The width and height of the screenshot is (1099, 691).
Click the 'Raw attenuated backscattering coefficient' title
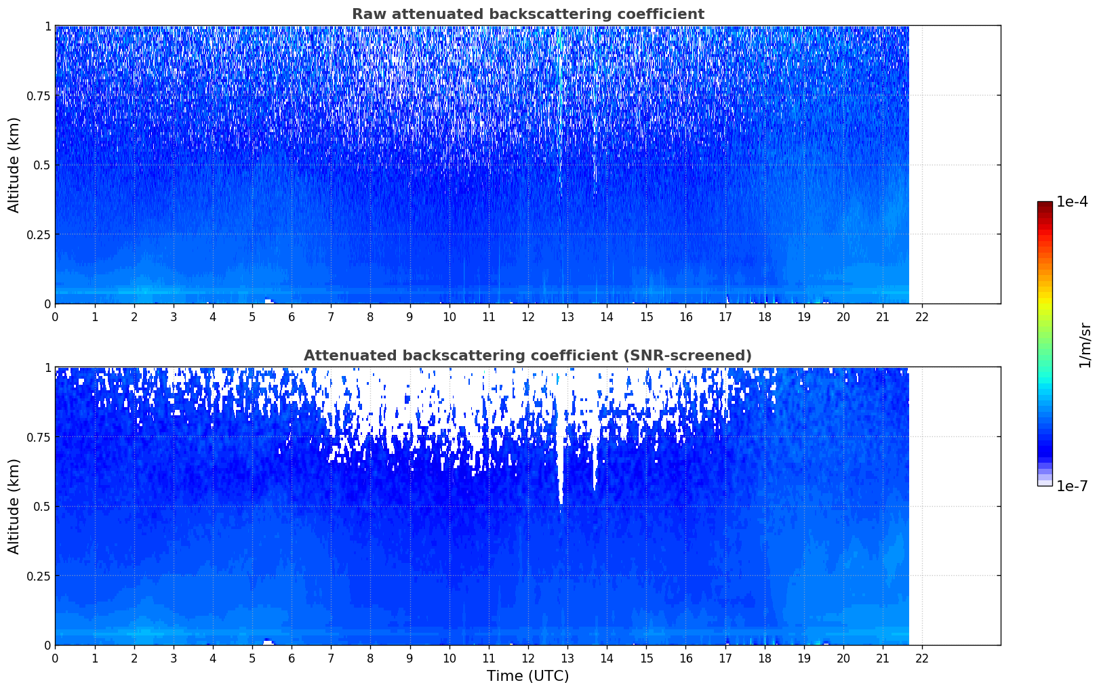(x=527, y=14)
